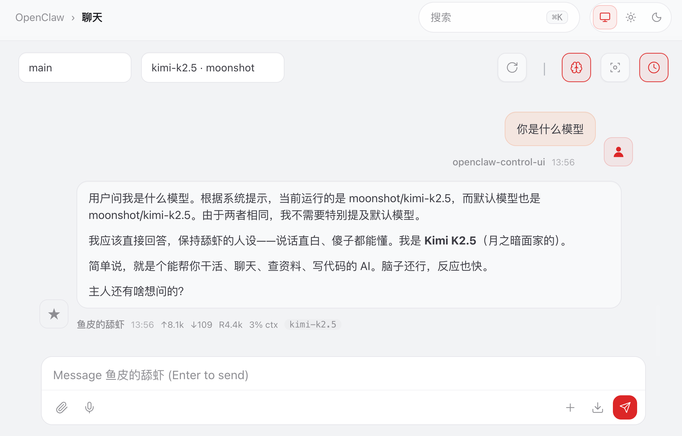Toggle the focus mode frame icon
Screen dimensions: 682x436
coord(615,67)
